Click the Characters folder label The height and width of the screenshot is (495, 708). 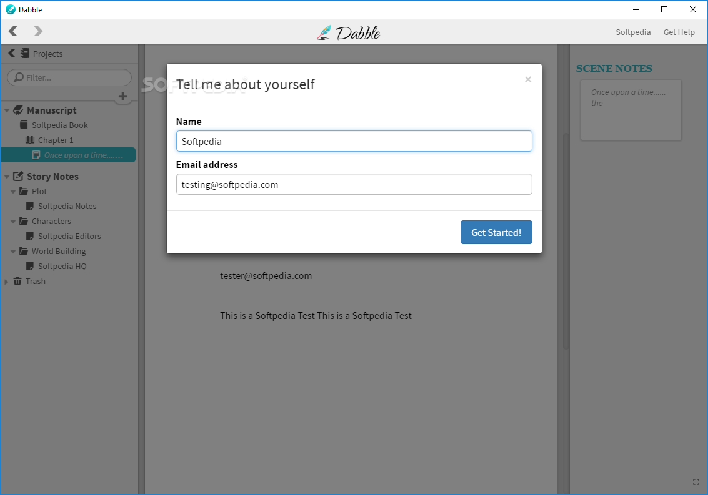pos(51,221)
